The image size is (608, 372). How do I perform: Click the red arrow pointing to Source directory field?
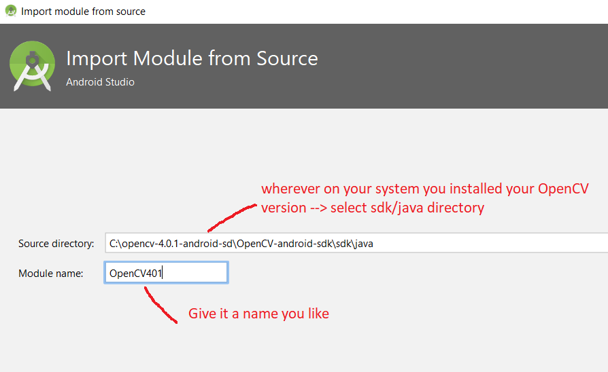(231, 219)
